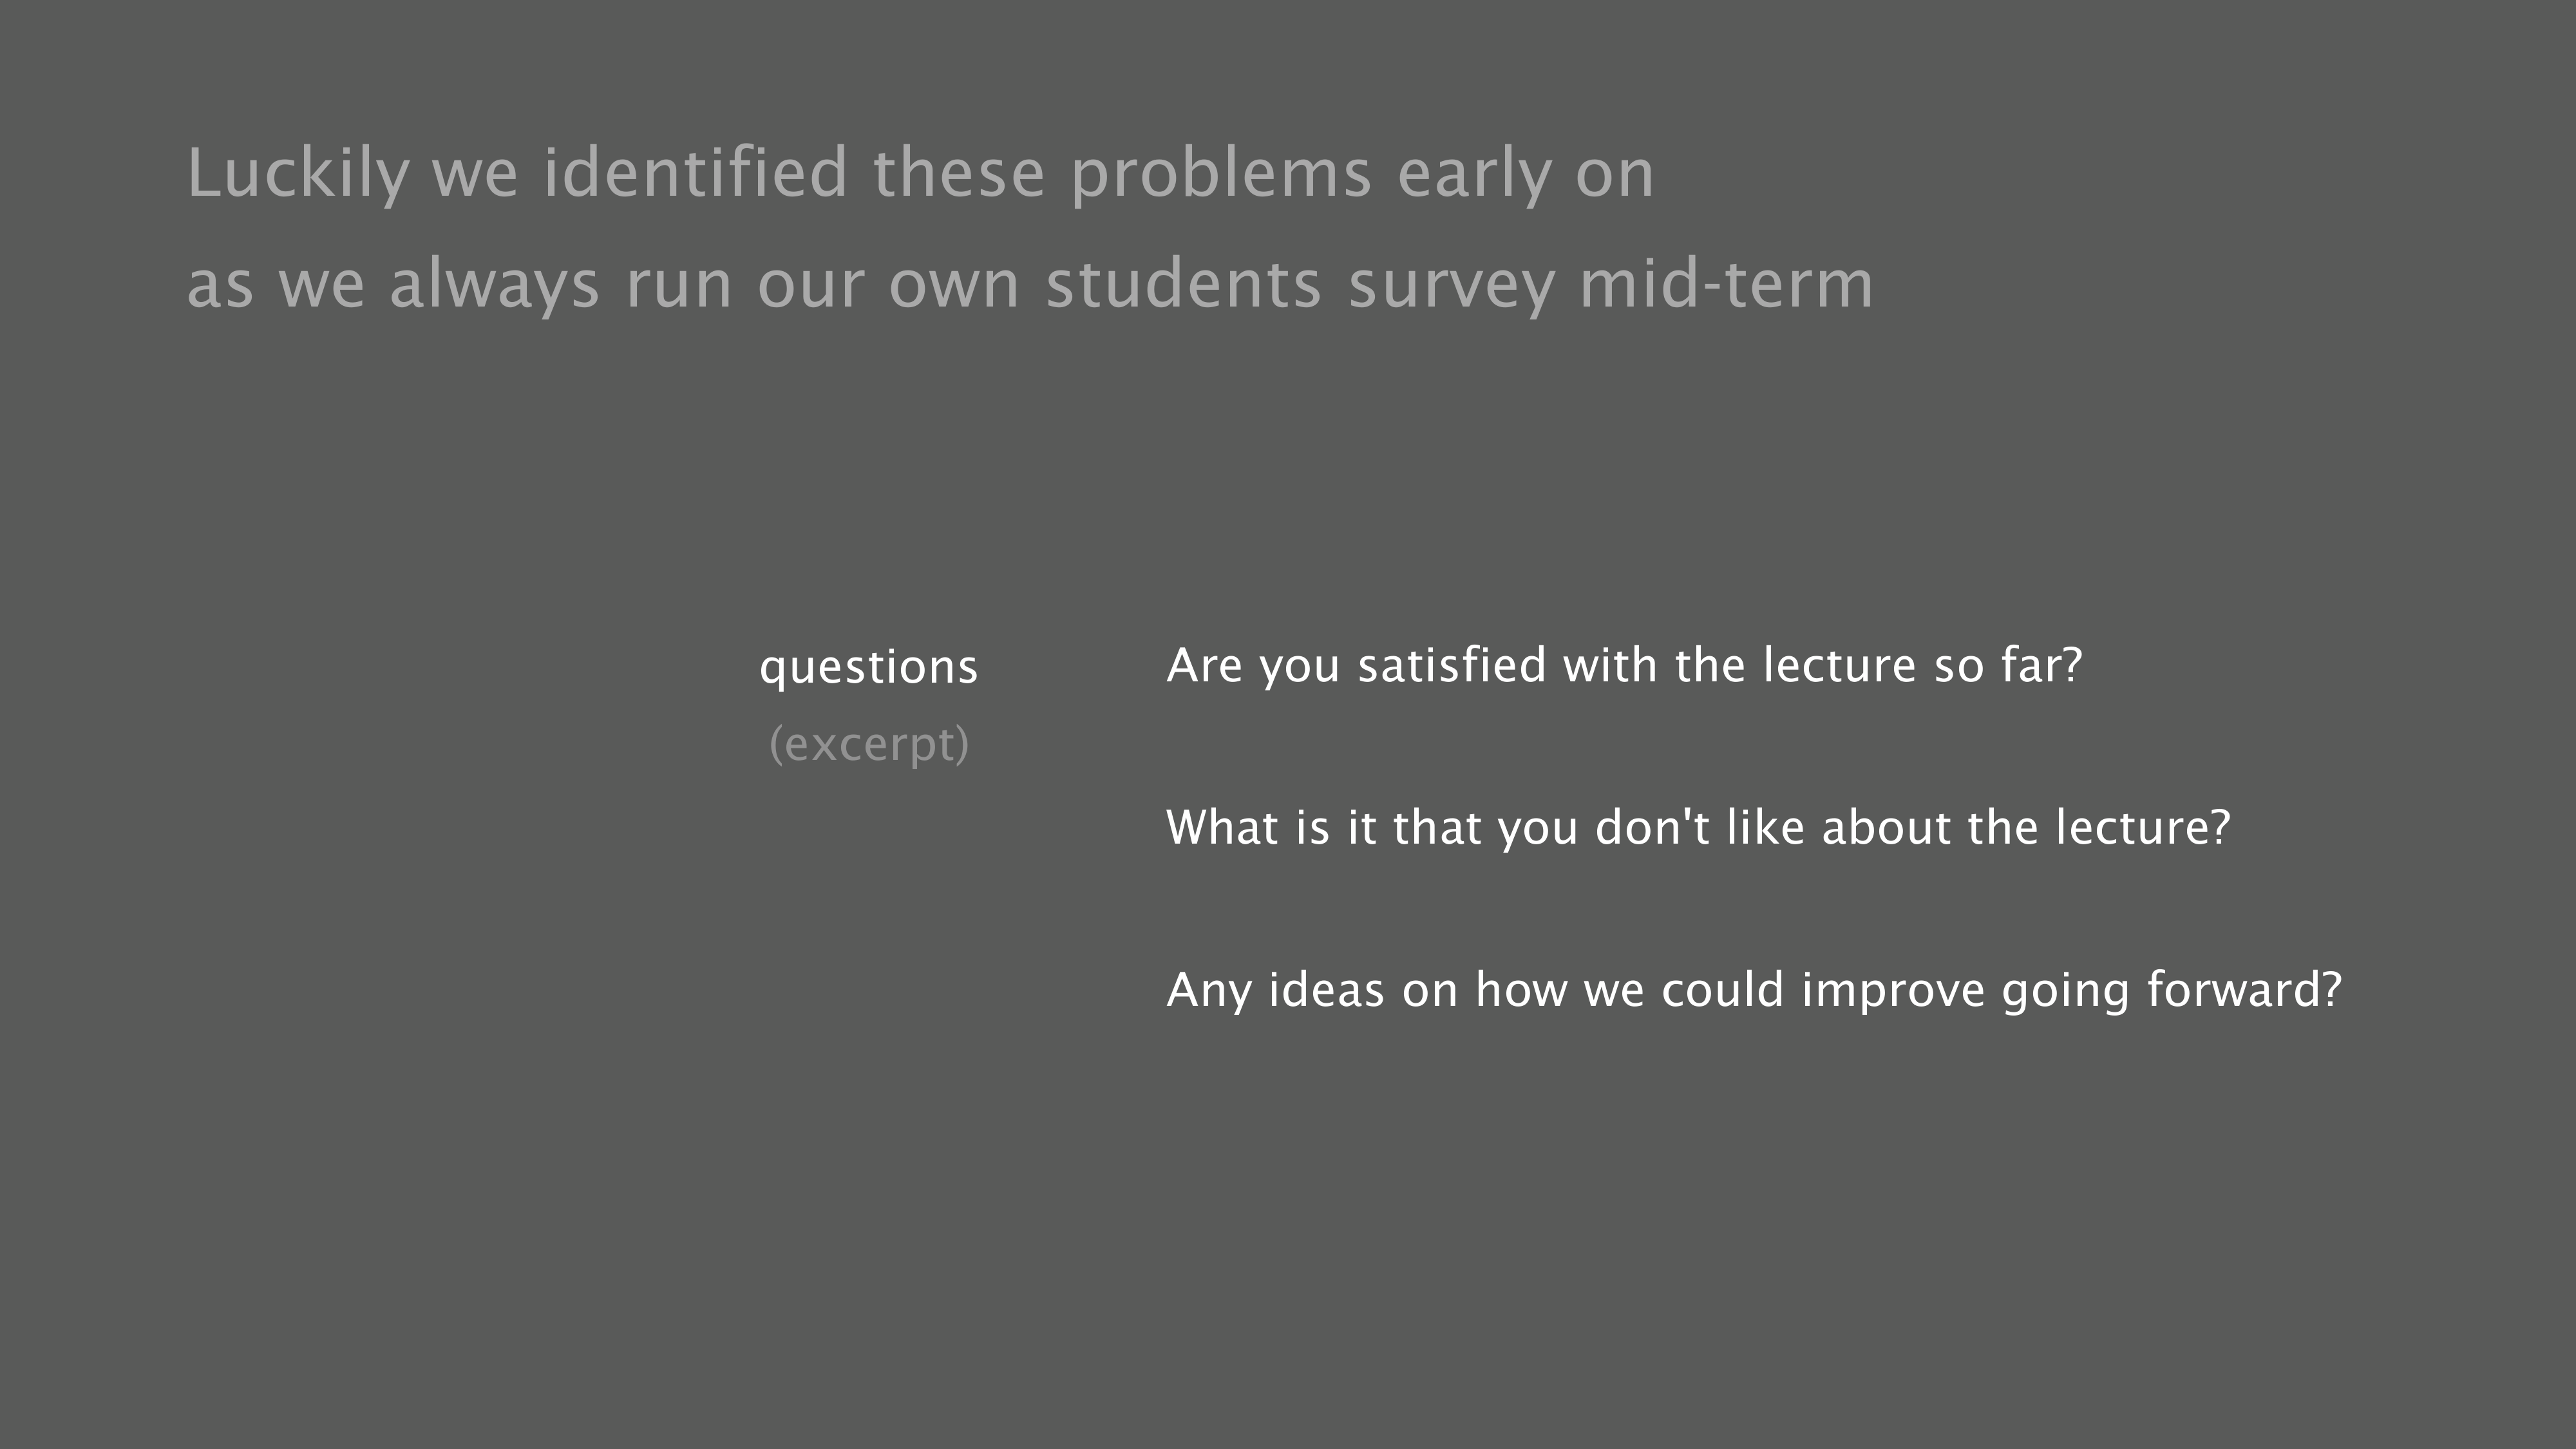Click the heading line ending in "survey mid-term"
Viewport: 2576px width, 1449px height.
pos(1030,283)
